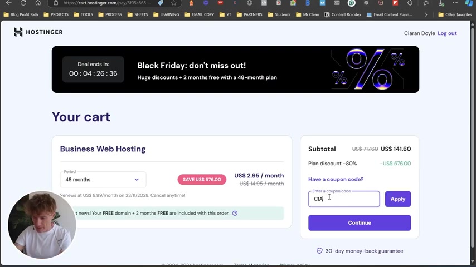Click the SAVE US$ 576.00 badge
This screenshot has width=476, height=267.
(202, 180)
